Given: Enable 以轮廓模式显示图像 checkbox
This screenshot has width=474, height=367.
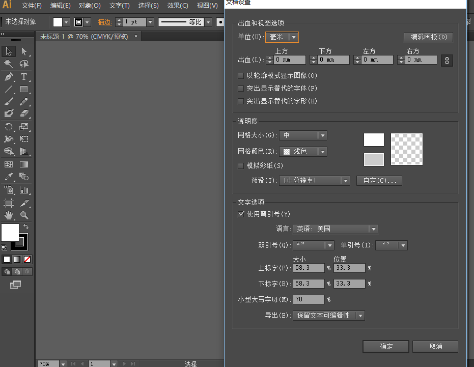Looking at the screenshot, I should (241, 75).
